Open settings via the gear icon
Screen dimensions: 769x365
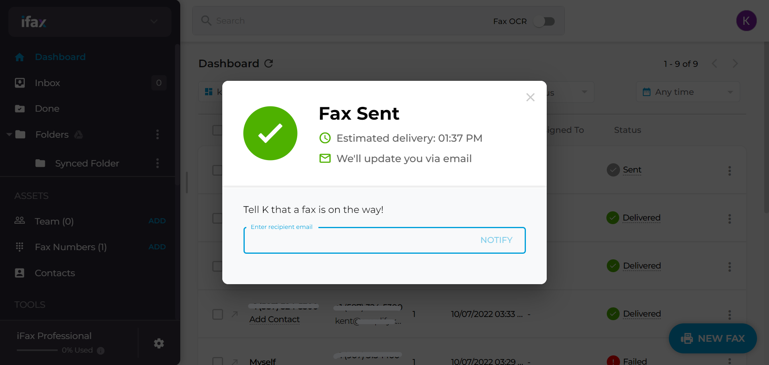[x=159, y=343]
